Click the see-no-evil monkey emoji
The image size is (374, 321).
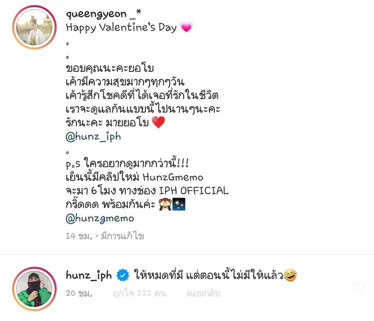coord(165,204)
